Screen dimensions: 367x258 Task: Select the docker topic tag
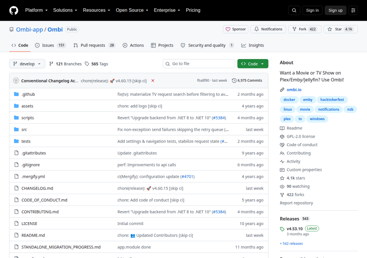click(x=289, y=100)
